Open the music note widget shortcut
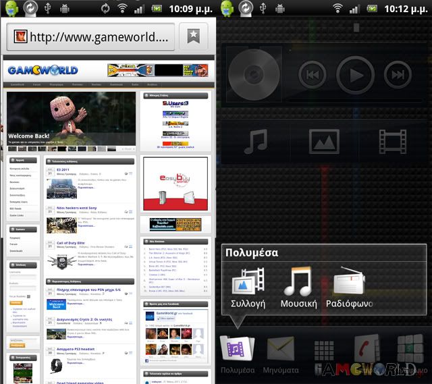This screenshot has height=384, width=432. [x=256, y=142]
